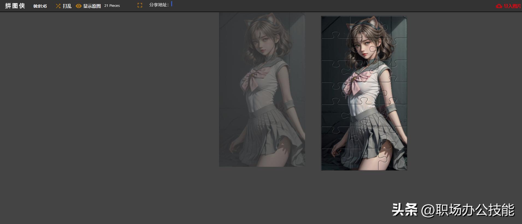Click the 00:01:45 timer display
Viewport: 522px width, 224px height.
click(x=40, y=6)
